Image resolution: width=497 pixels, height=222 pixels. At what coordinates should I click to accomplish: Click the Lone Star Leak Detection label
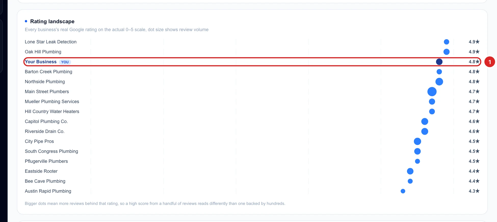pos(51,42)
